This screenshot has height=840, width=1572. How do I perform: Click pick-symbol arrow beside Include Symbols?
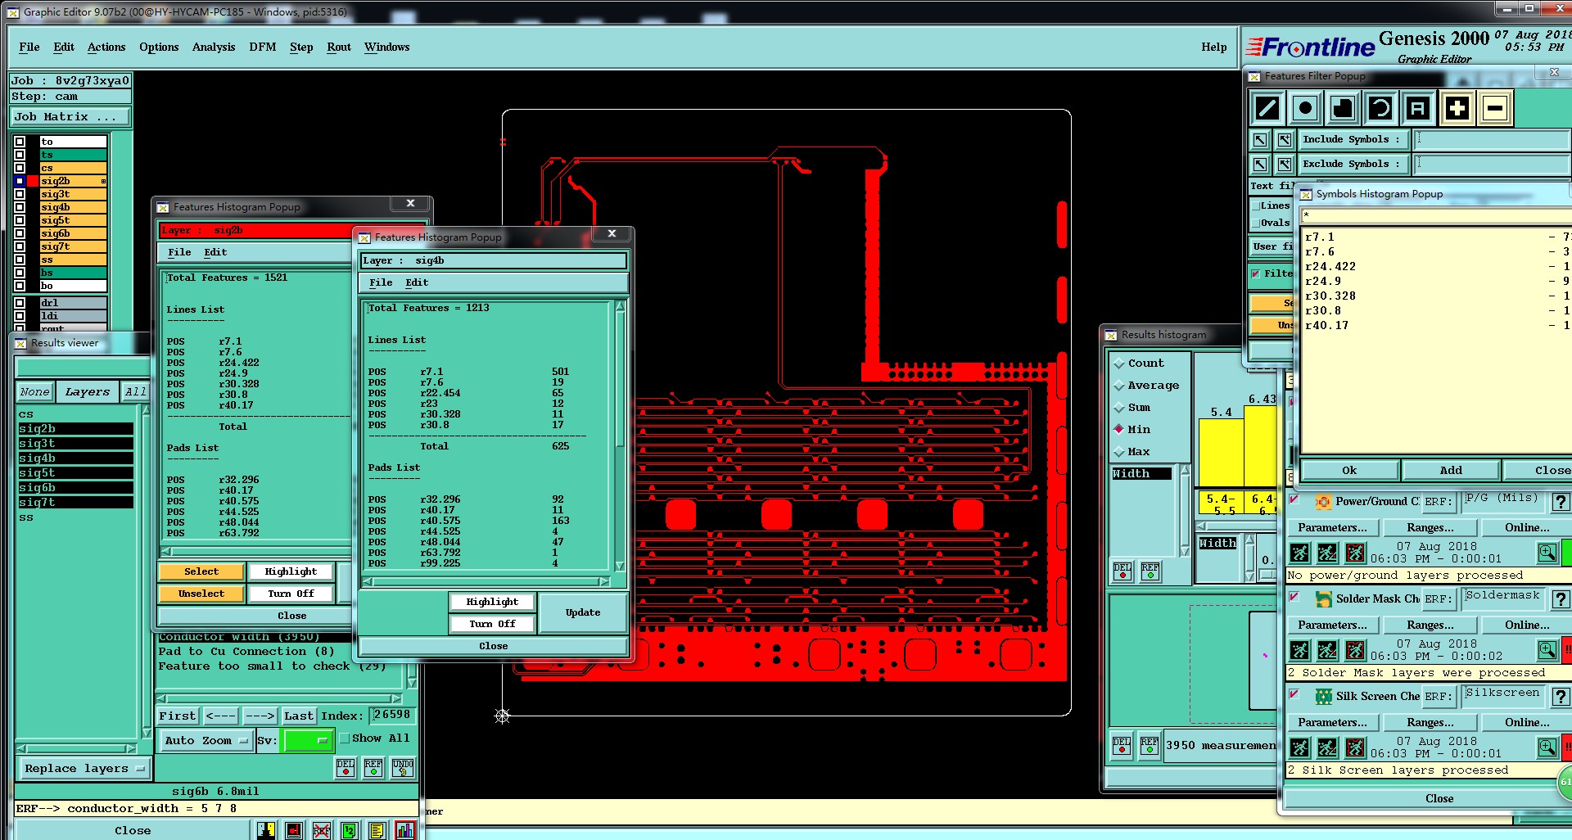click(x=1261, y=140)
